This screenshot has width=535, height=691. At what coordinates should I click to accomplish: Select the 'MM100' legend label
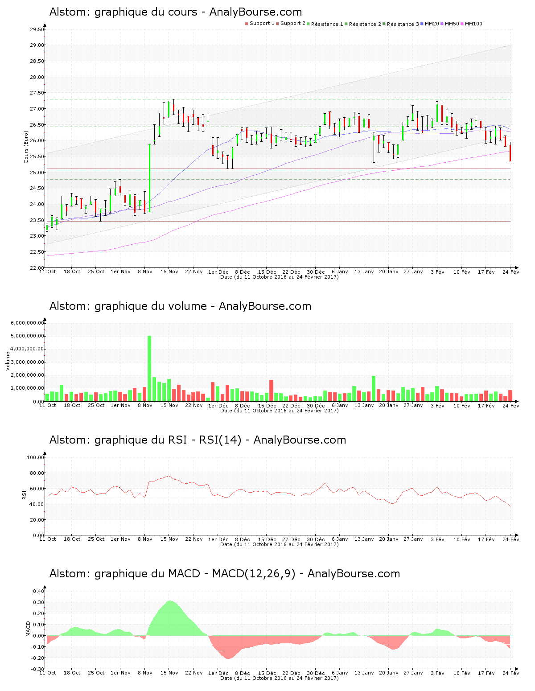point(473,24)
